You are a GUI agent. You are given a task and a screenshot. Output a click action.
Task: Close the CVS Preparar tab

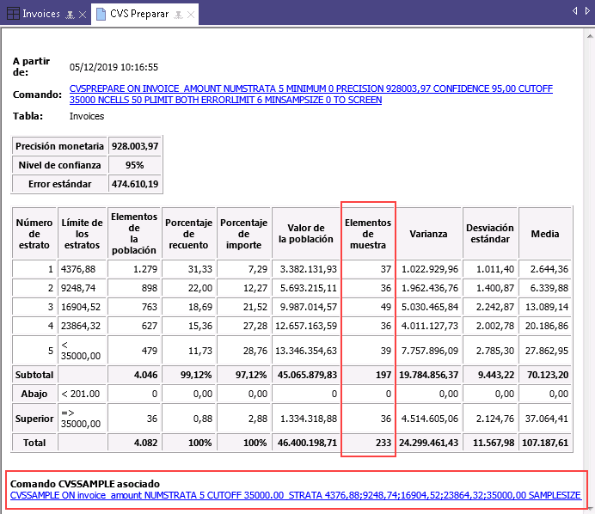pyautogui.click(x=188, y=15)
